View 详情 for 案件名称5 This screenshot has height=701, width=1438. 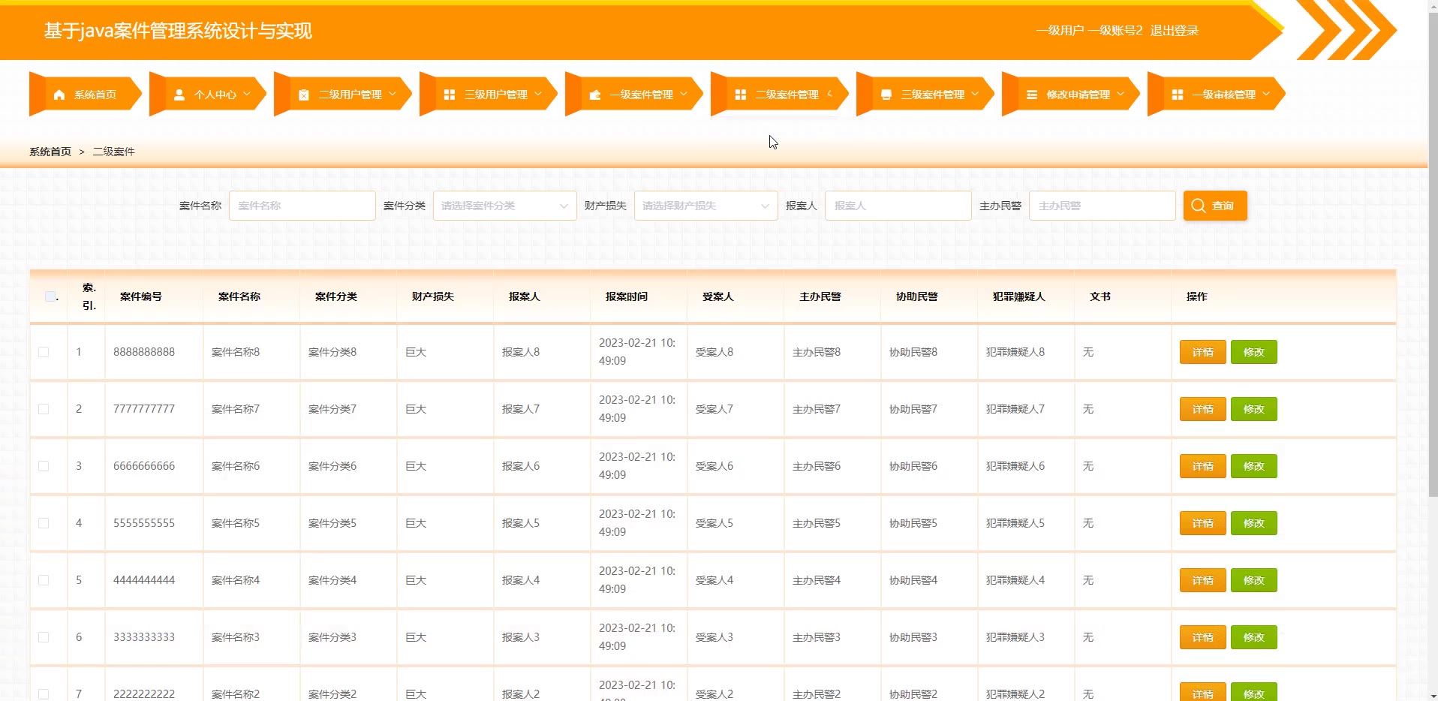[1202, 523]
